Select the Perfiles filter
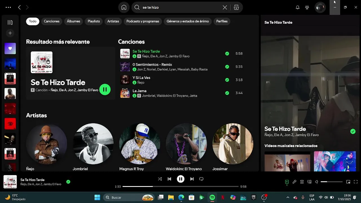The width and height of the screenshot is (361, 203). tap(222, 21)
